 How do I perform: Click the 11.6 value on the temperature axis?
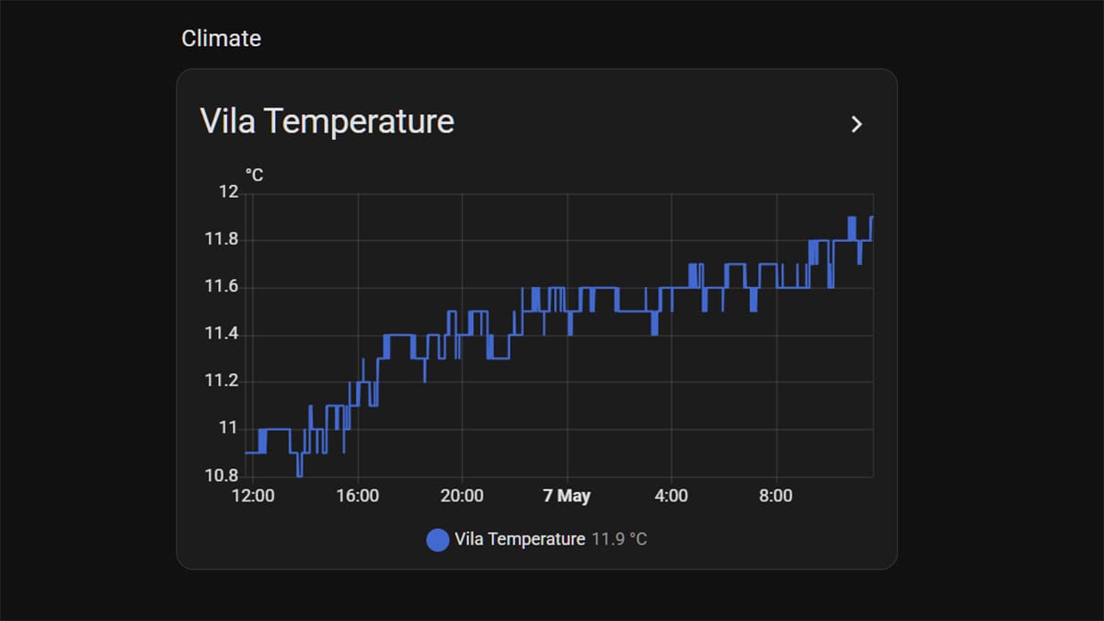coord(221,287)
